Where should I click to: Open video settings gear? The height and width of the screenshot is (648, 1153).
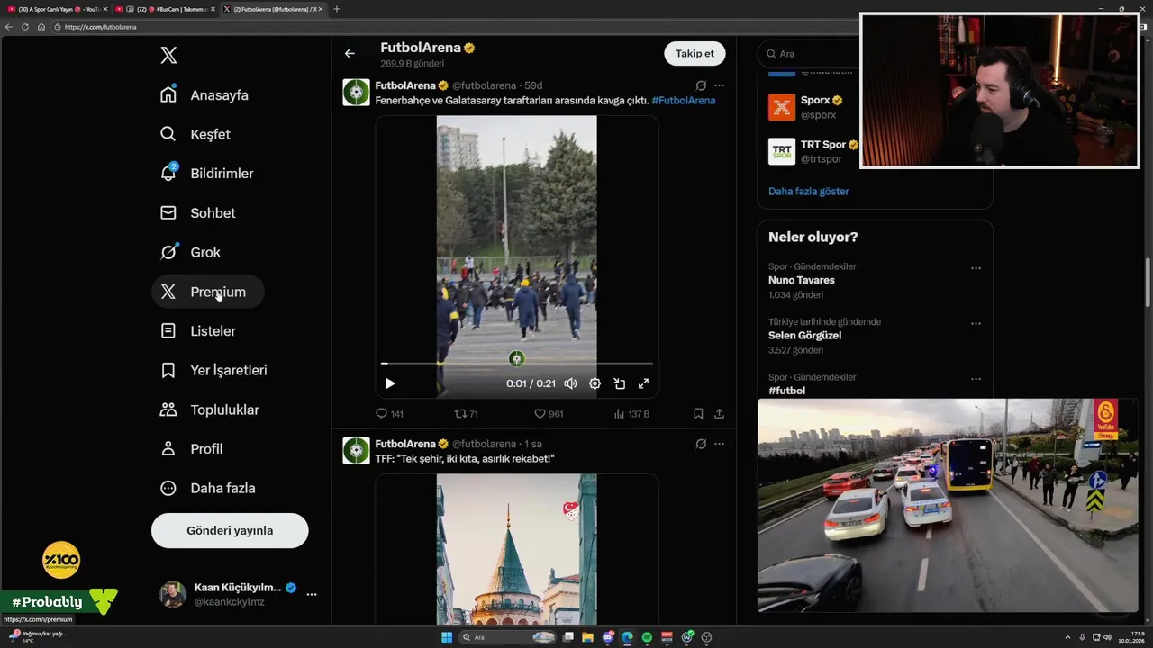pos(595,383)
